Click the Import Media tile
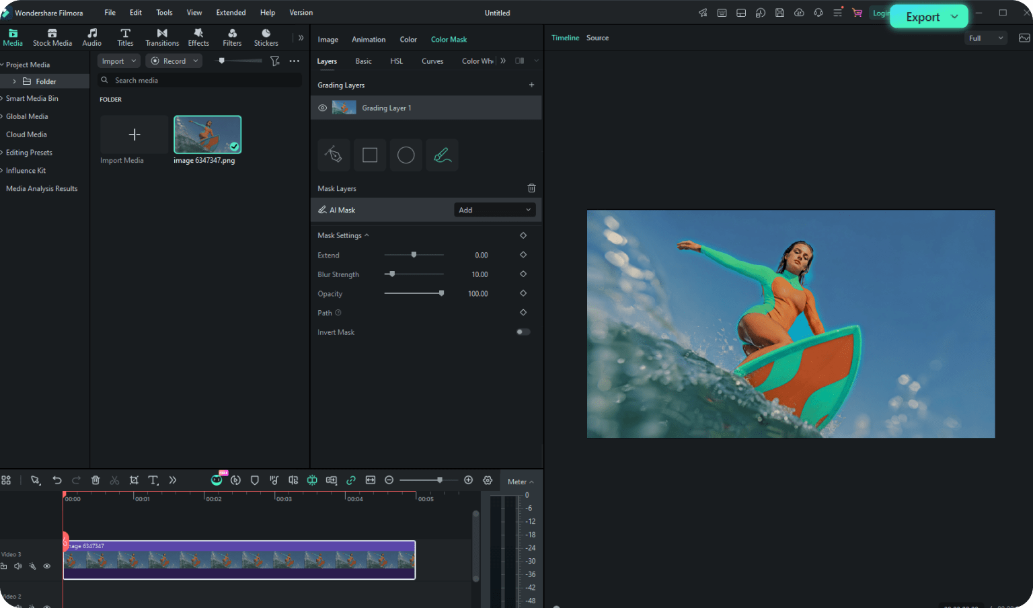This screenshot has width=1033, height=608. 135,140
